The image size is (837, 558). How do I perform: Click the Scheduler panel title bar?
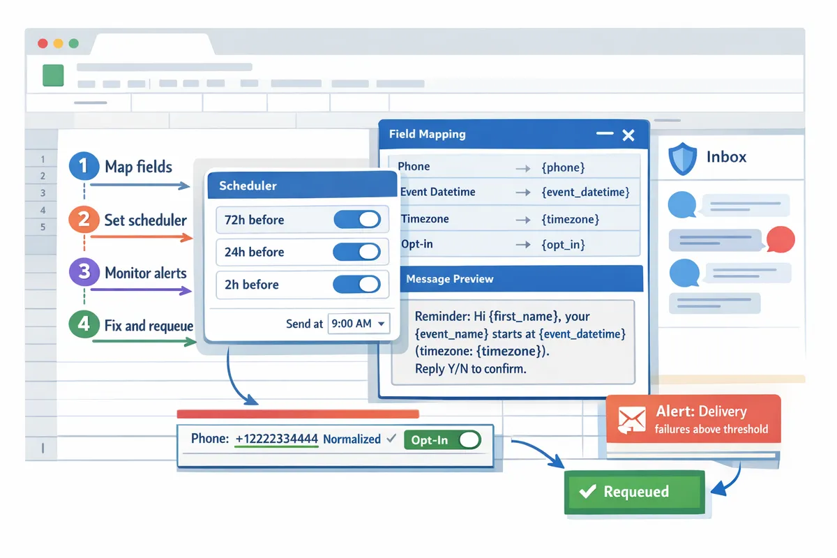point(302,186)
